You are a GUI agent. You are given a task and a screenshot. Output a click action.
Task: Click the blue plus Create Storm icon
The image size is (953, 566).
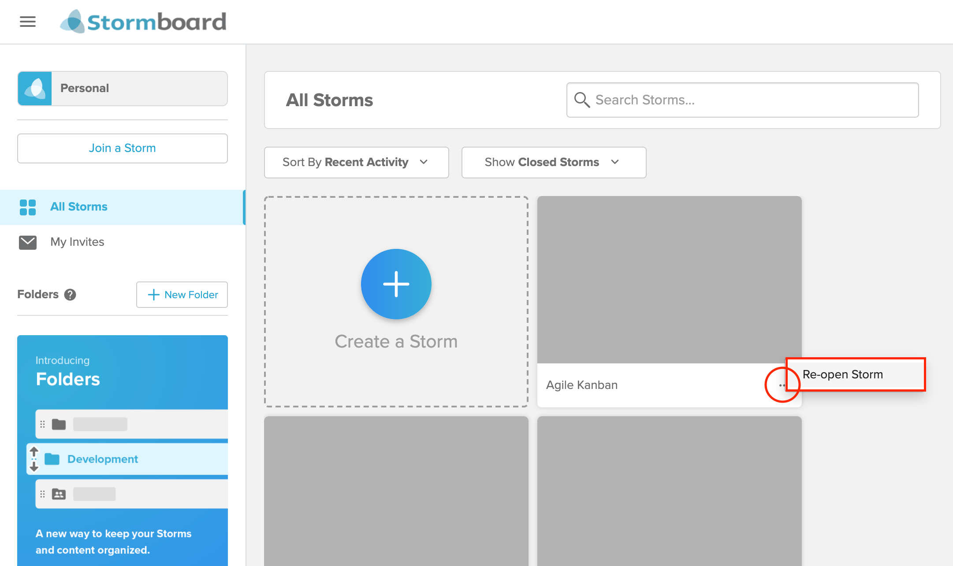pyautogui.click(x=396, y=284)
